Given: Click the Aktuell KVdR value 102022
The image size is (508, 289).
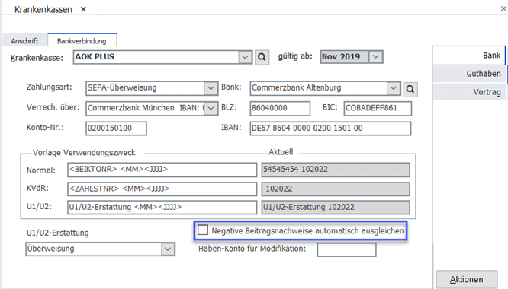Looking at the screenshot, I should [x=336, y=189].
